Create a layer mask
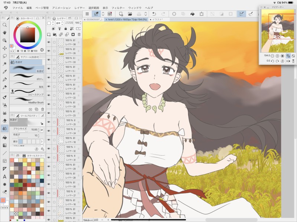 tap(73, 34)
